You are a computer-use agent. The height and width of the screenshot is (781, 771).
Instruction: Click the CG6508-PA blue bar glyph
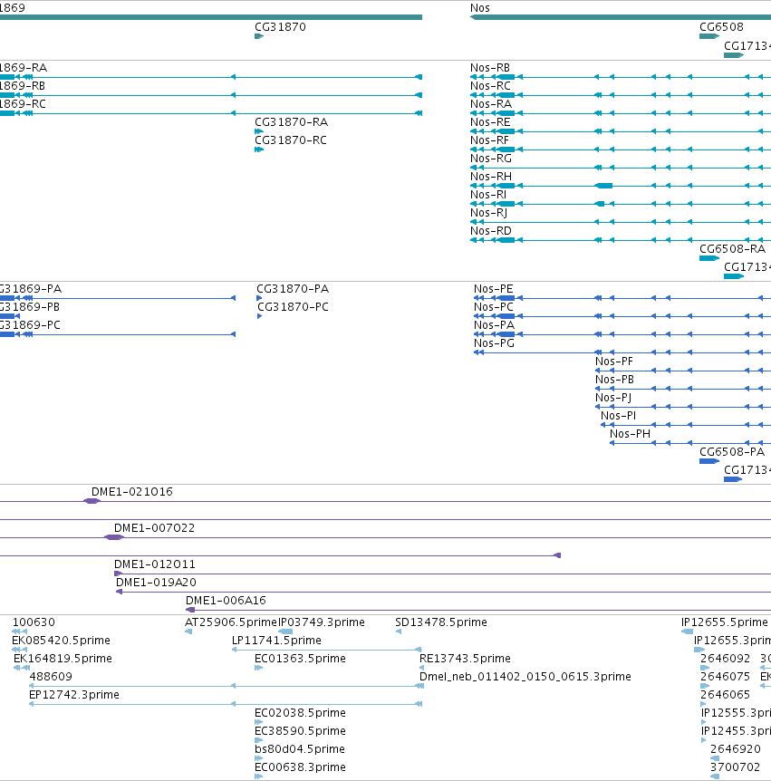(x=709, y=461)
